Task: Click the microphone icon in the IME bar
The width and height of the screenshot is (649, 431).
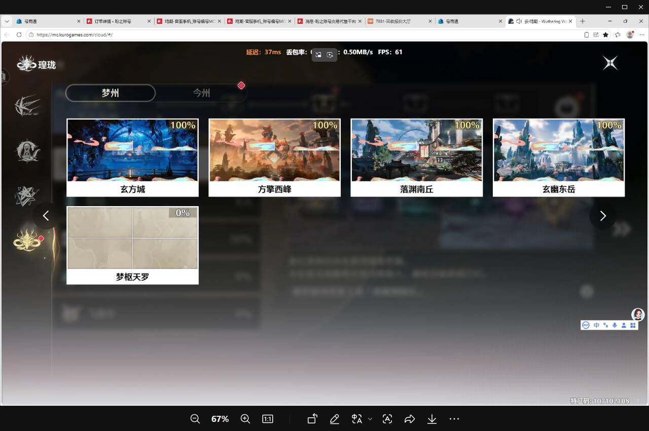Action: [x=615, y=325]
